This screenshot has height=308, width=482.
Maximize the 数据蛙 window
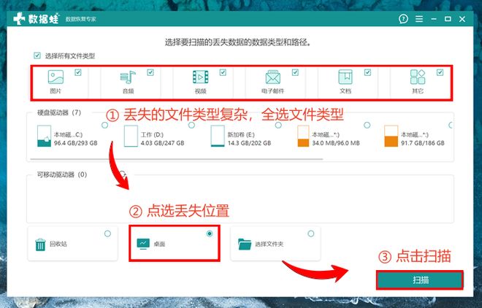448,19
